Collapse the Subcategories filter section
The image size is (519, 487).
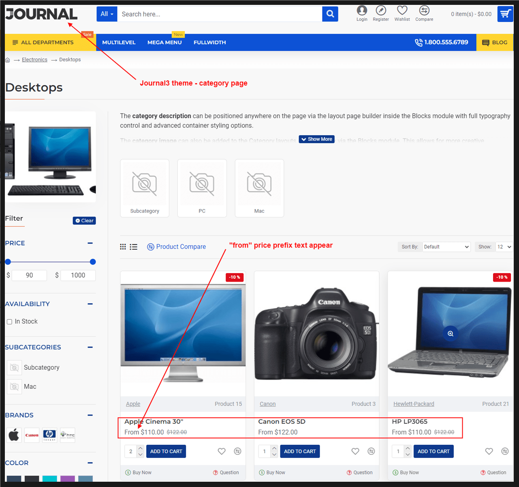click(x=90, y=347)
